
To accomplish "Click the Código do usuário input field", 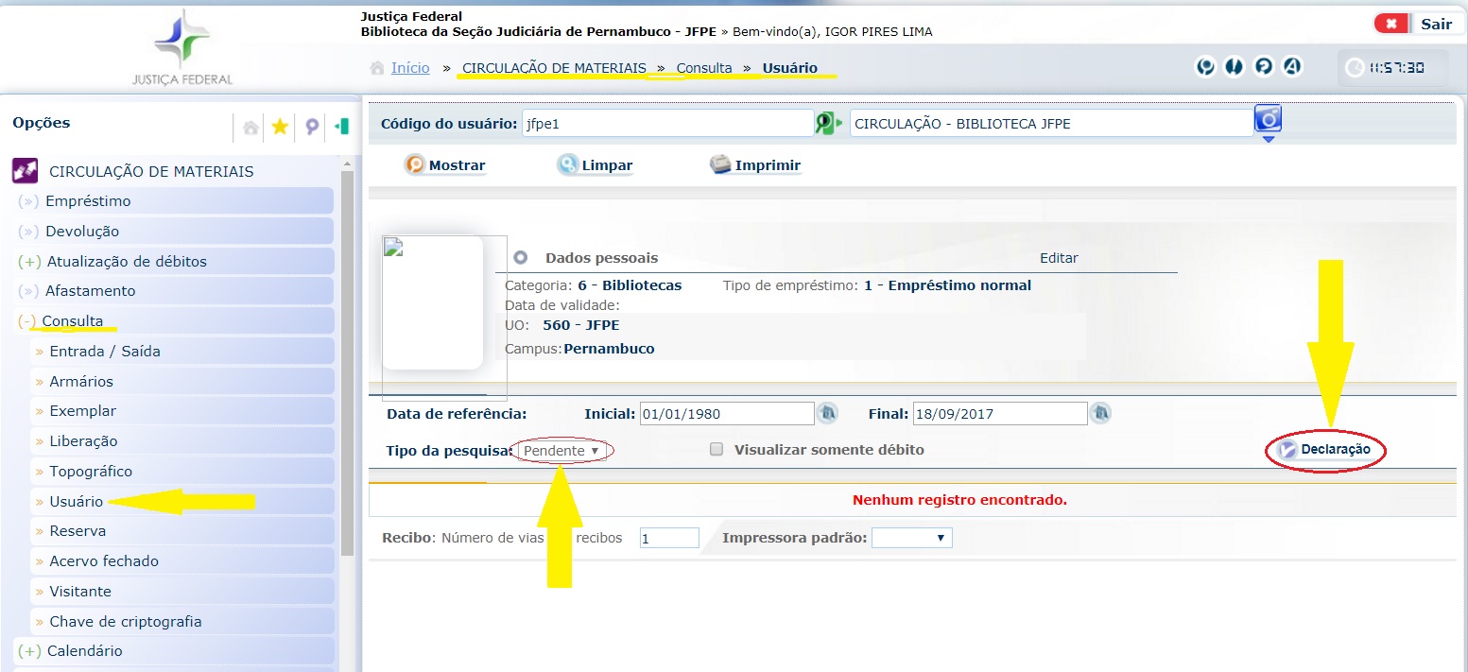I will click(x=666, y=124).
